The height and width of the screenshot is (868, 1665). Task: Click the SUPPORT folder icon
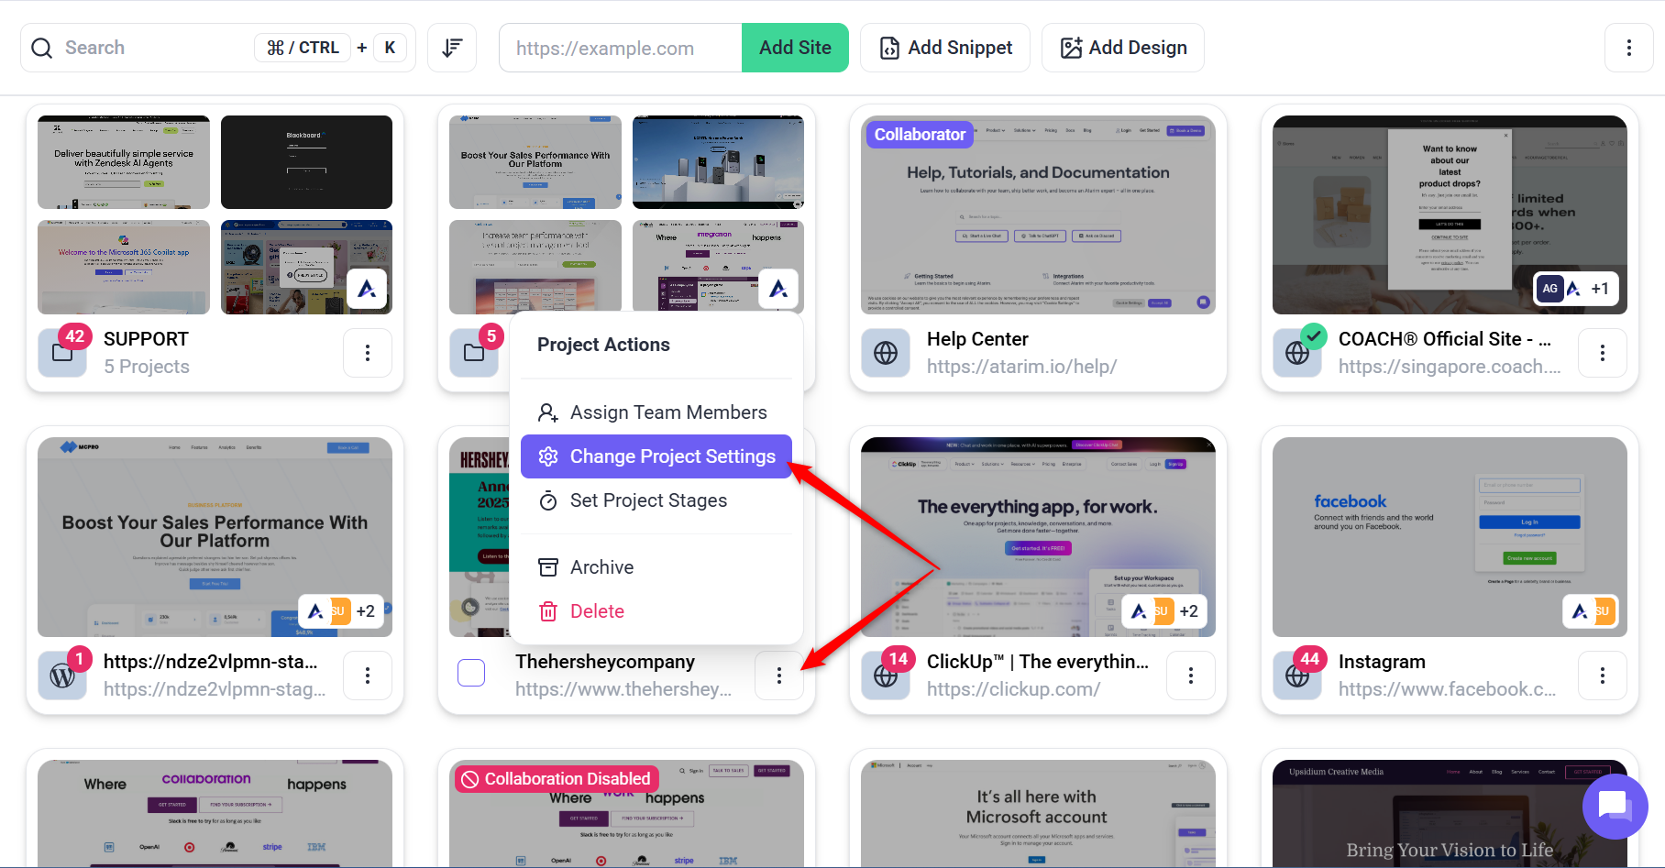(62, 353)
